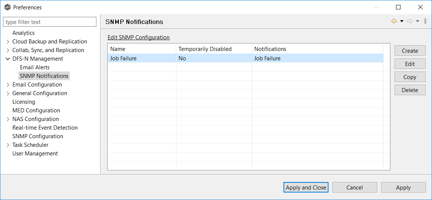The width and height of the screenshot is (432, 200).
Task: Maximize the Preferences window
Action: tap(398, 7)
